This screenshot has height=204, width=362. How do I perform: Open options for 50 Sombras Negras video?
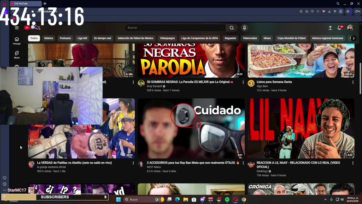coord(243,82)
